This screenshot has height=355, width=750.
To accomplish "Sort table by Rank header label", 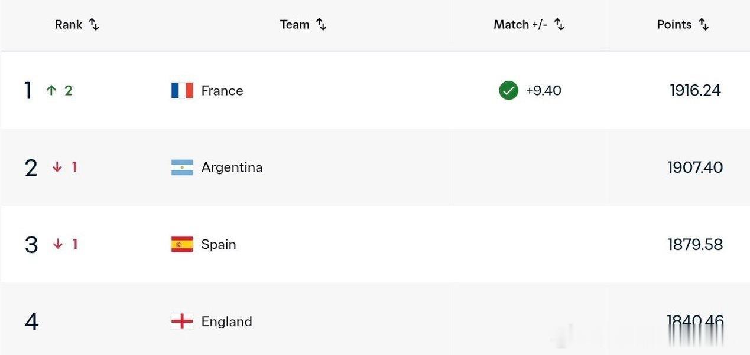I will (69, 25).
